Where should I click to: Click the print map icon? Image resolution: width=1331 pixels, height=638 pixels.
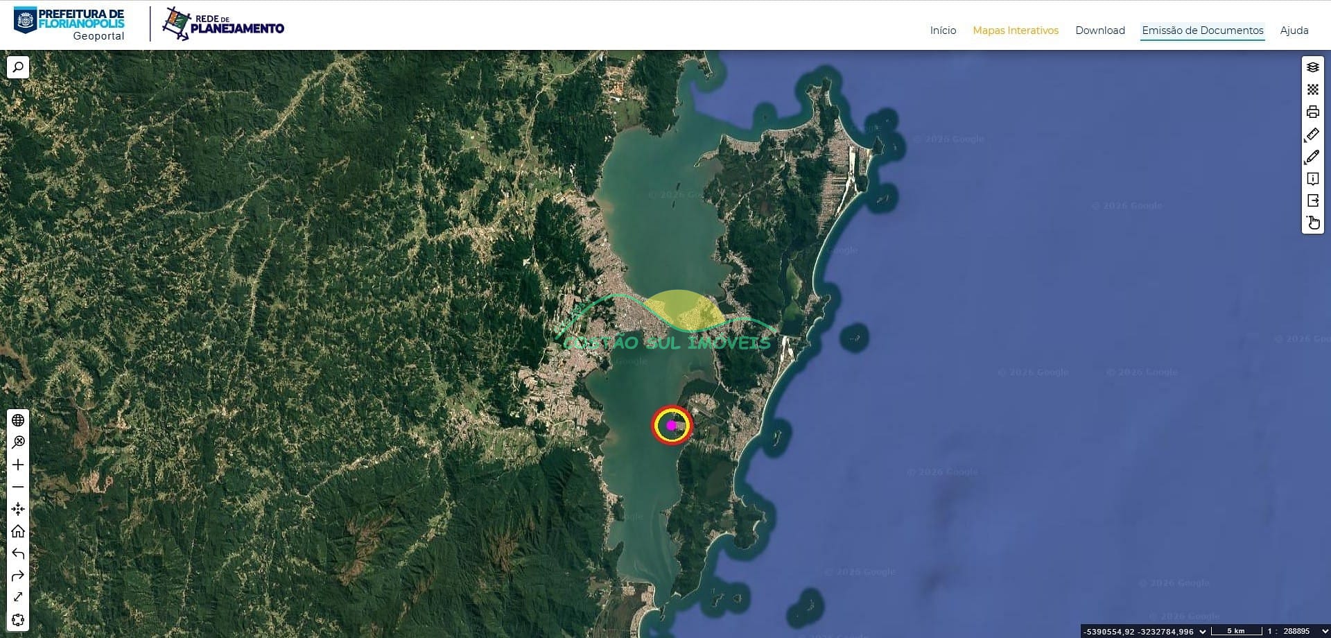pos(1312,112)
